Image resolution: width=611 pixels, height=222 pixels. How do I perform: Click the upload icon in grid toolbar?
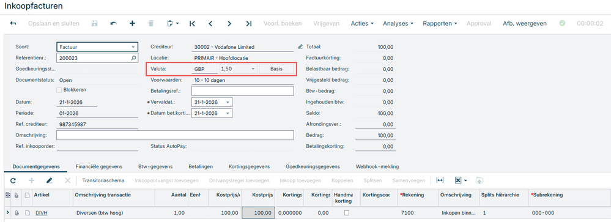click(480, 180)
